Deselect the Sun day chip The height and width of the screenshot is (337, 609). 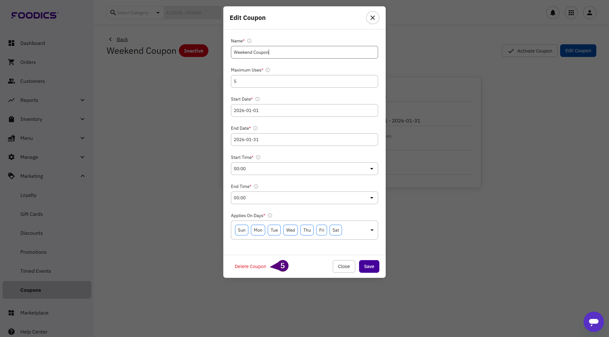coord(241,230)
